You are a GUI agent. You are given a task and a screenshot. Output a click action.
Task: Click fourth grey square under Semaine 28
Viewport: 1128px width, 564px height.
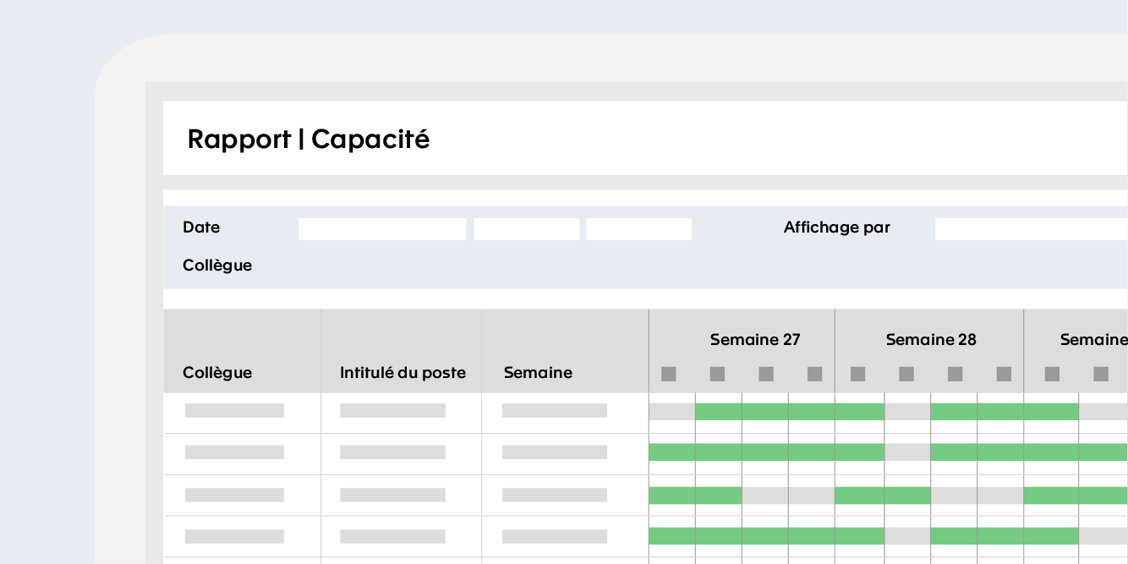click(1004, 374)
